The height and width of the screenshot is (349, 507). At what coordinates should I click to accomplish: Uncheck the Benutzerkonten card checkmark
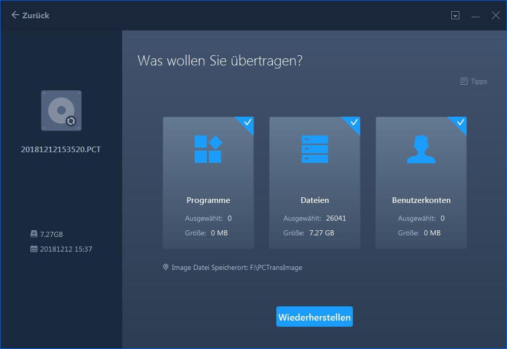(460, 123)
